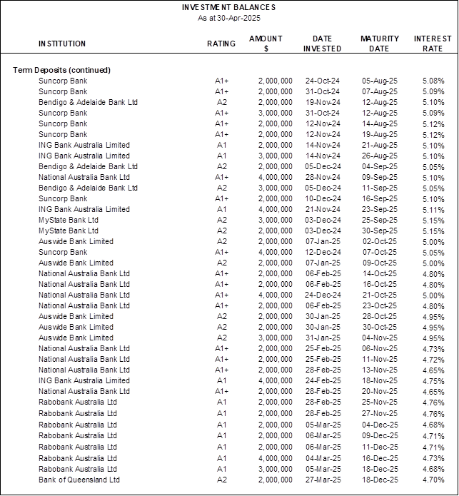Screen dimensions: 459x496
Task: Click the 'As at 30-Apr-2025' subtitle
Action: pyautogui.click(x=229, y=18)
